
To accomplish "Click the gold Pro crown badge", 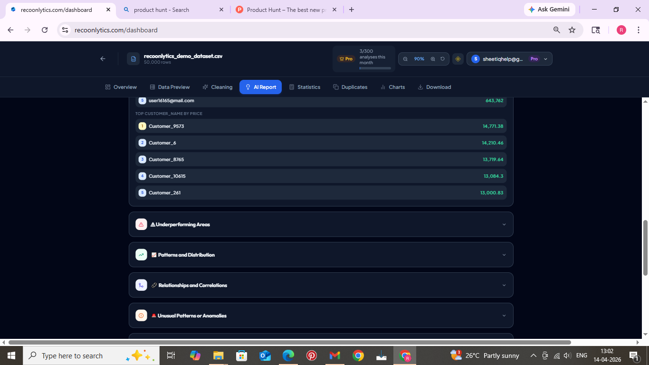I will (x=345, y=59).
